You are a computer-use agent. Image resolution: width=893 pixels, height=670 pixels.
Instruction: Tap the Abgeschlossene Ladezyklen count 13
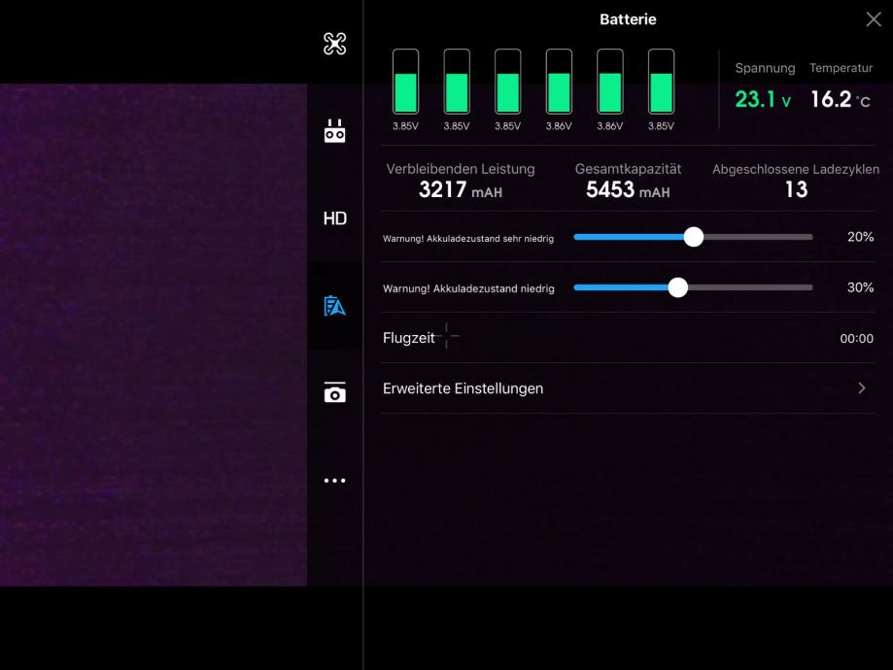coord(796,190)
